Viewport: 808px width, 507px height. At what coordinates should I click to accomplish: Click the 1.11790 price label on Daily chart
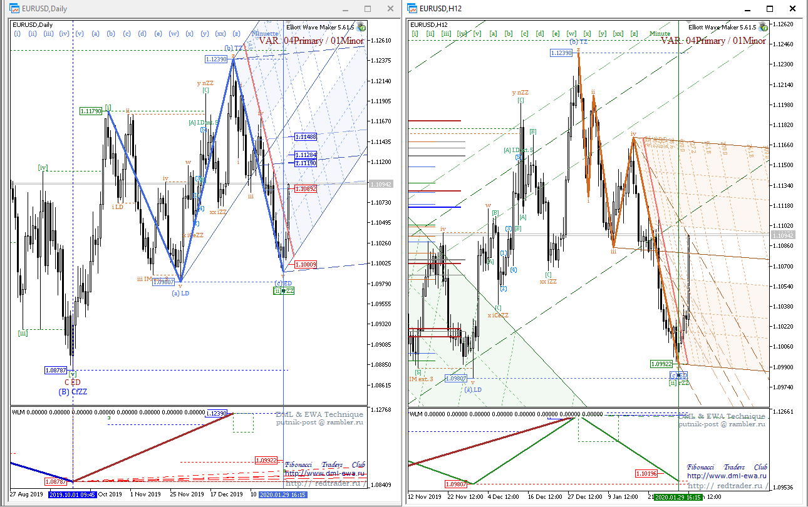[x=91, y=111]
